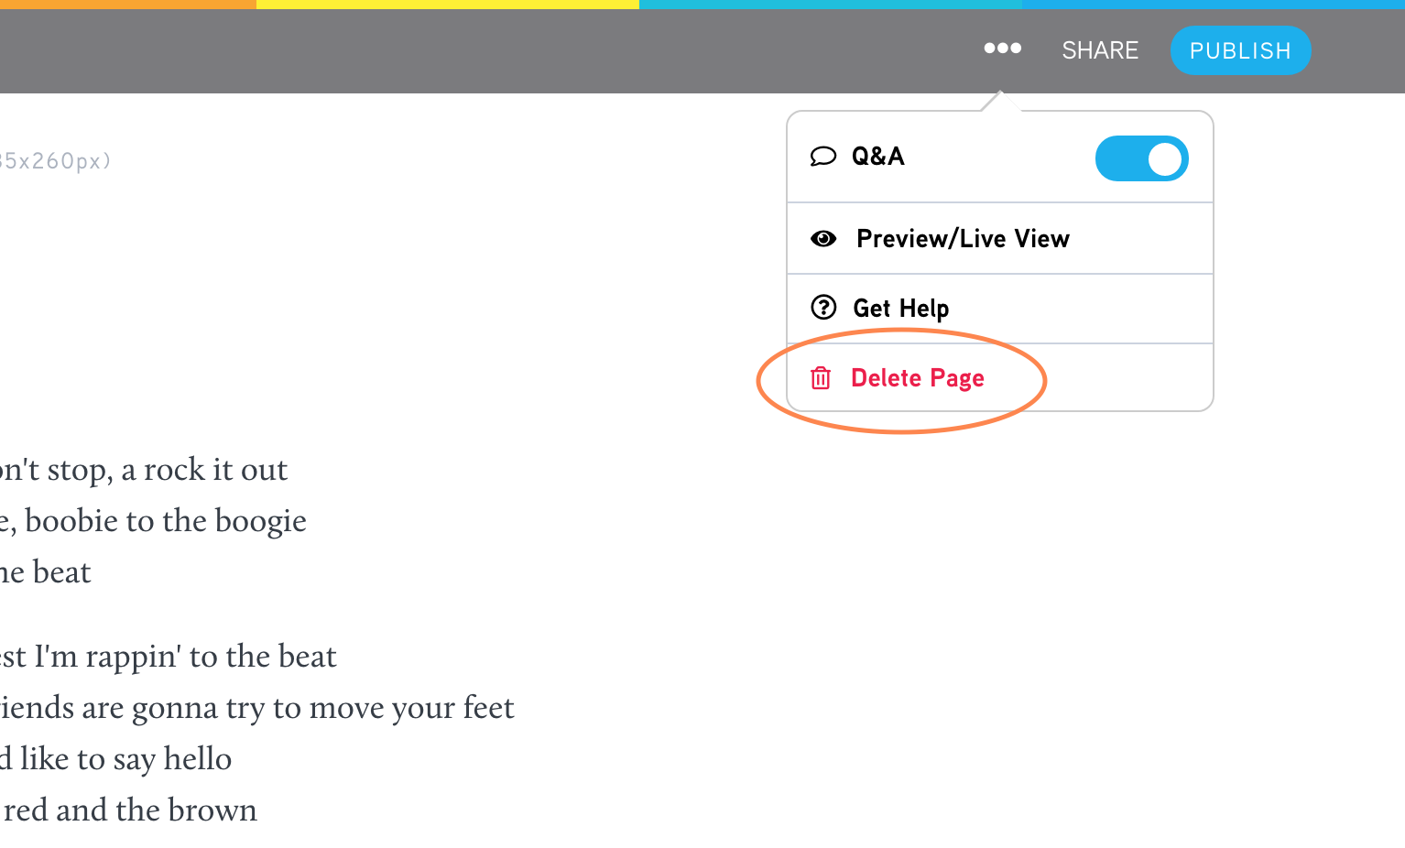Click the eye icon for preview
The image size is (1405, 848).
click(823, 239)
